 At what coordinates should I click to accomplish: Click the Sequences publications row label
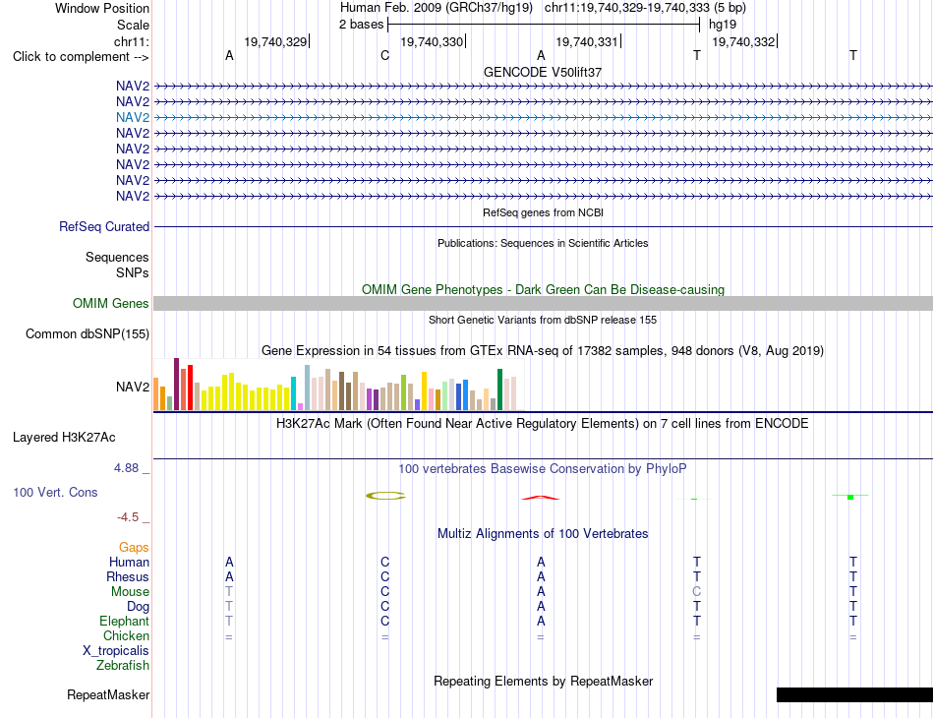point(117,257)
